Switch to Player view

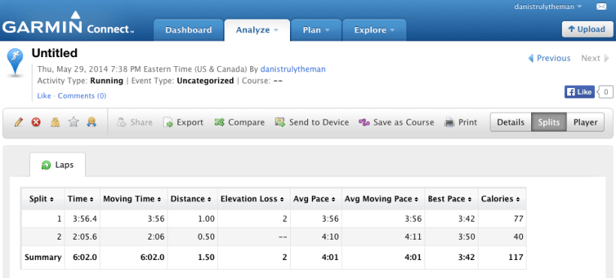coord(585,122)
